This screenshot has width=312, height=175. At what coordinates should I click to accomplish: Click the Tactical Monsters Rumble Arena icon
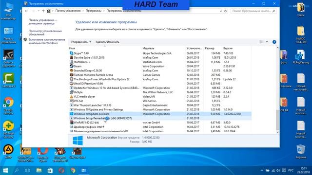tap(72, 75)
